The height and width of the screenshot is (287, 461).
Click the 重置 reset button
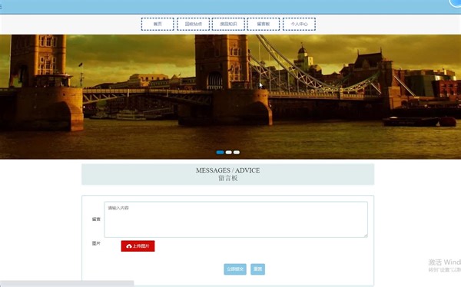pyautogui.click(x=257, y=269)
